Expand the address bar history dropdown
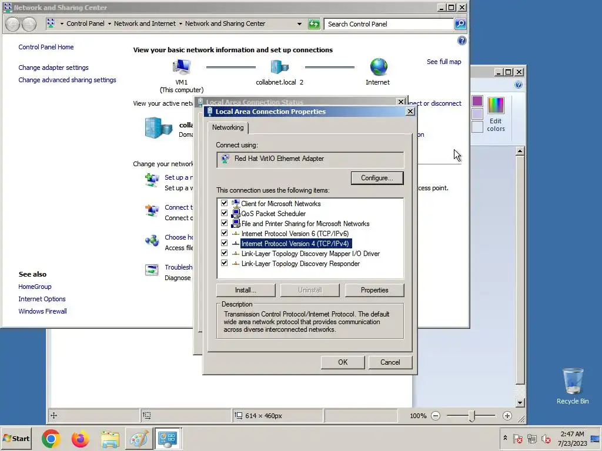The width and height of the screenshot is (602, 451). (x=299, y=23)
